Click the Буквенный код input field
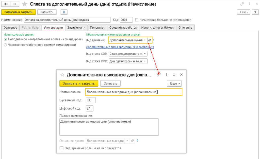 click(91, 100)
